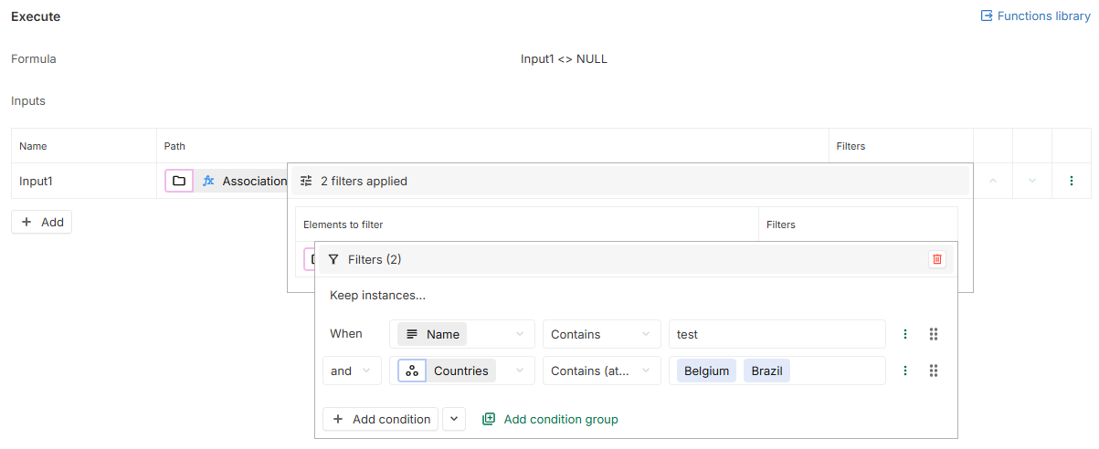Screen dimensions: 1099x449
Task: Click Add condition group
Action: [x=550, y=419]
